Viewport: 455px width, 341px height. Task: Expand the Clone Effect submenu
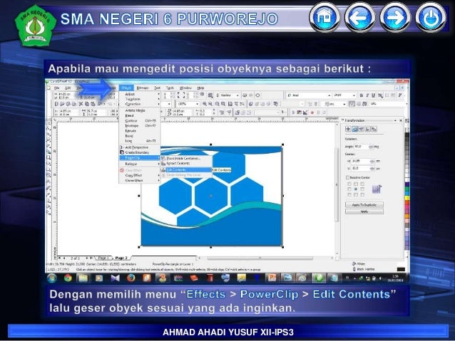click(140, 181)
